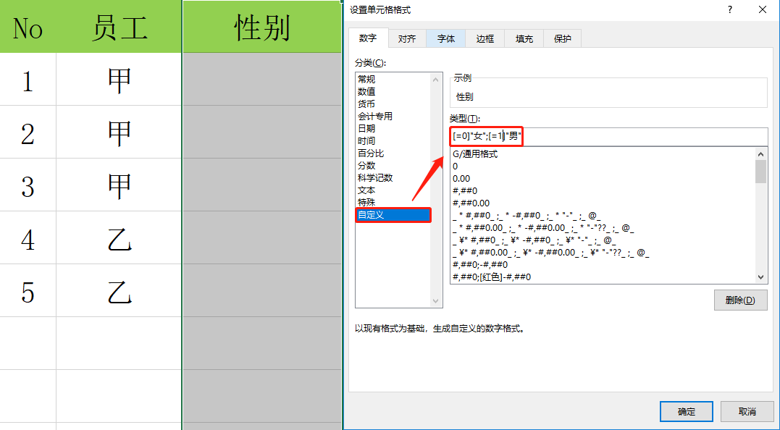Choose G/通用格式 in the type list
The height and width of the screenshot is (430, 780).
(x=602, y=154)
